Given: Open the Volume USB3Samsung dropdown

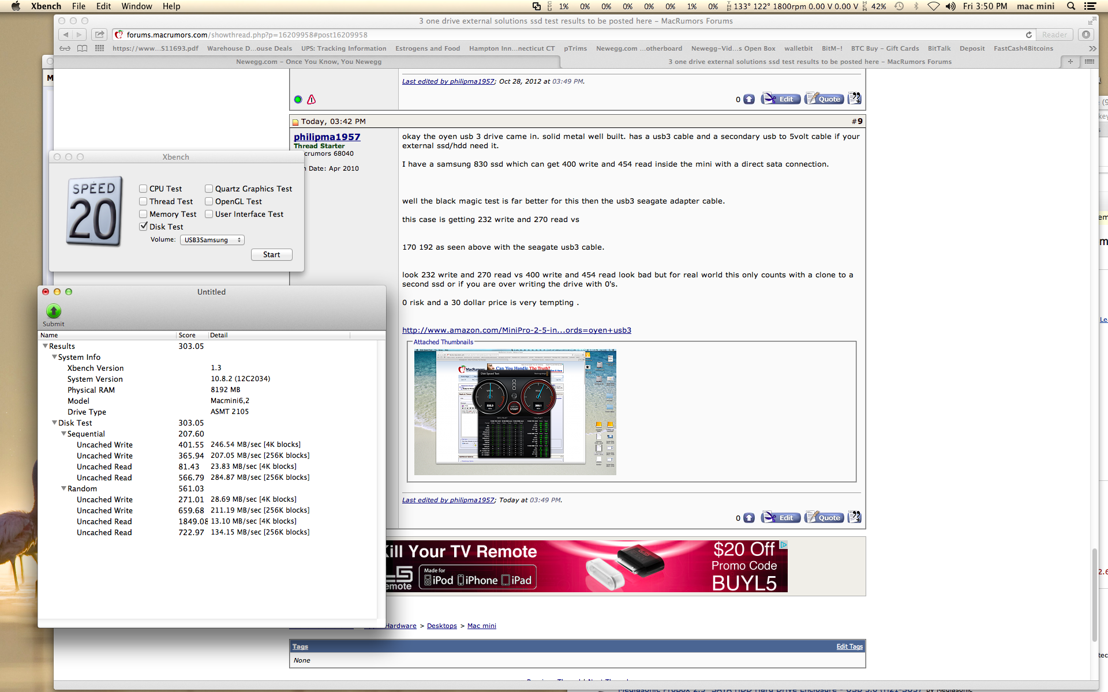Looking at the screenshot, I should click(x=212, y=240).
